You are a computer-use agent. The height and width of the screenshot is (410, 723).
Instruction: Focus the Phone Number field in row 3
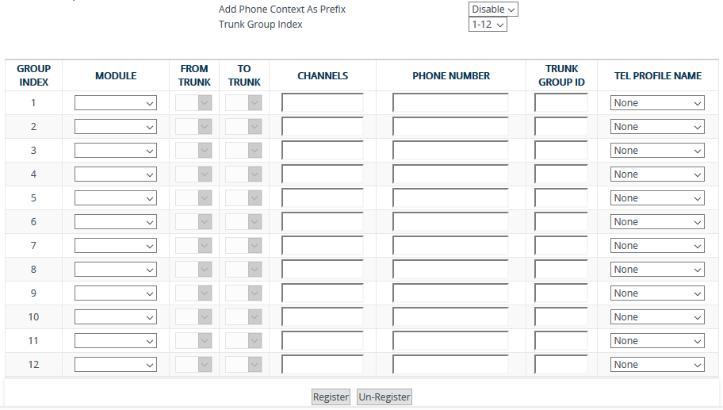pyautogui.click(x=450, y=151)
